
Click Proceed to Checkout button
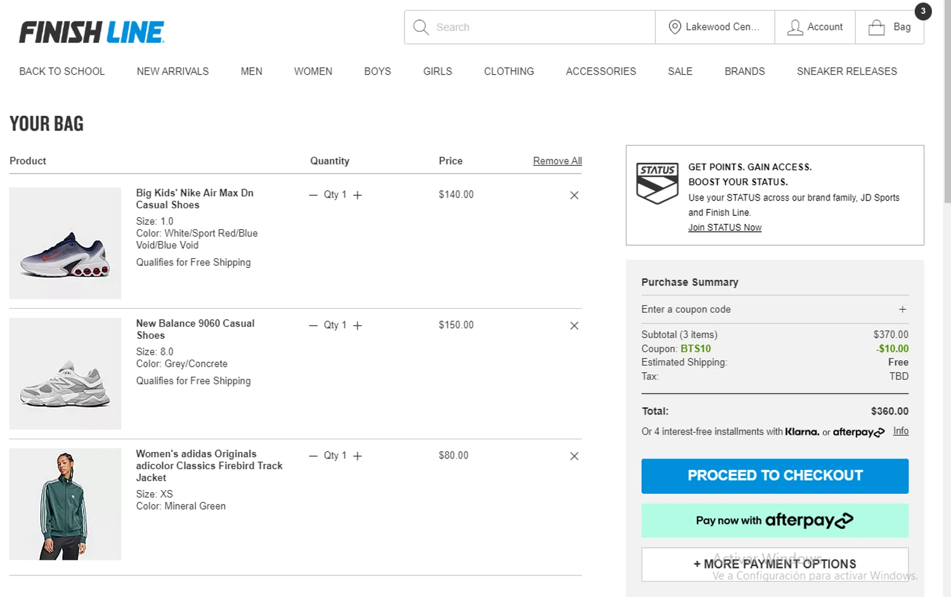click(x=775, y=476)
